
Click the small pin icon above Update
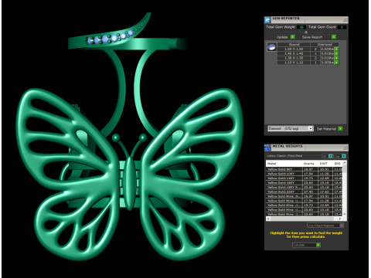[x=306, y=32]
